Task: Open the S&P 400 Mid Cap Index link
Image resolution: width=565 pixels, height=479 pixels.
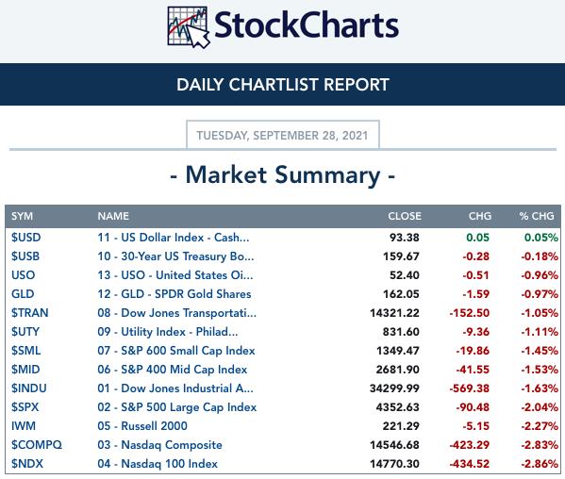Action: 173,370
